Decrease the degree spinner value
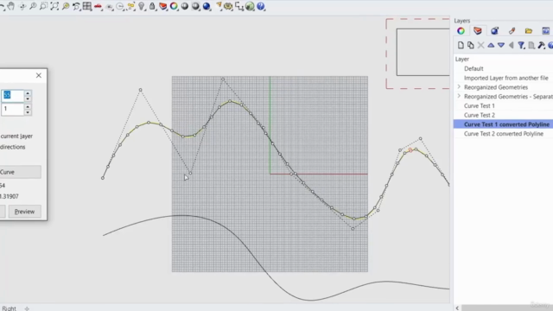Screen dimensions: 553x311 [28, 112]
